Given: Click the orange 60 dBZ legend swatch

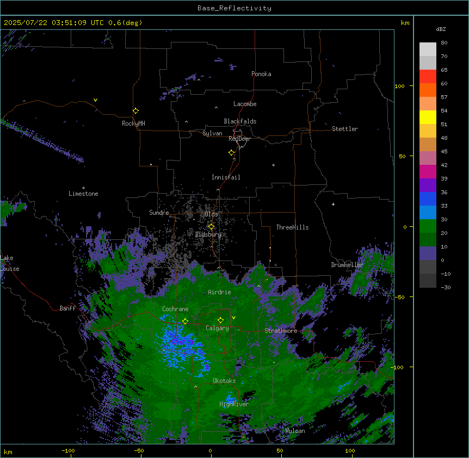Looking at the screenshot, I should tap(428, 90).
